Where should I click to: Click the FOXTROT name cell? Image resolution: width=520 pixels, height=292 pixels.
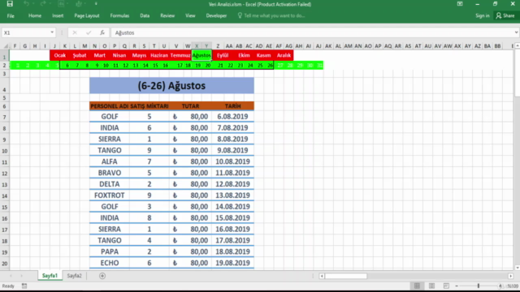[110, 195]
